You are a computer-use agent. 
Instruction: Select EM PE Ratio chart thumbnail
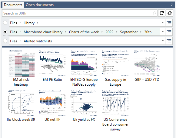(52, 63)
